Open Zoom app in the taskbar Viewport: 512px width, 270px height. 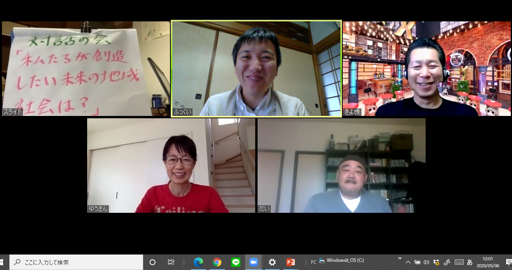[x=254, y=262]
